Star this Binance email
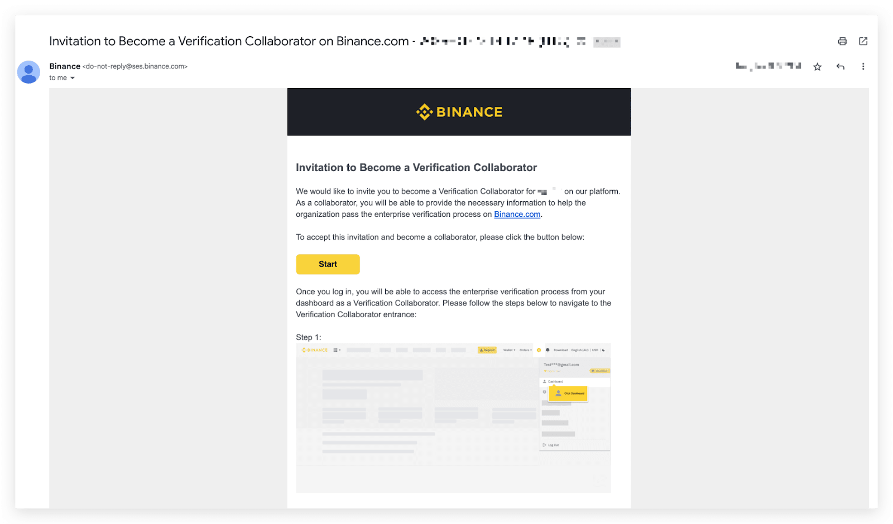The height and width of the screenshot is (524, 893). [x=817, y=67]
